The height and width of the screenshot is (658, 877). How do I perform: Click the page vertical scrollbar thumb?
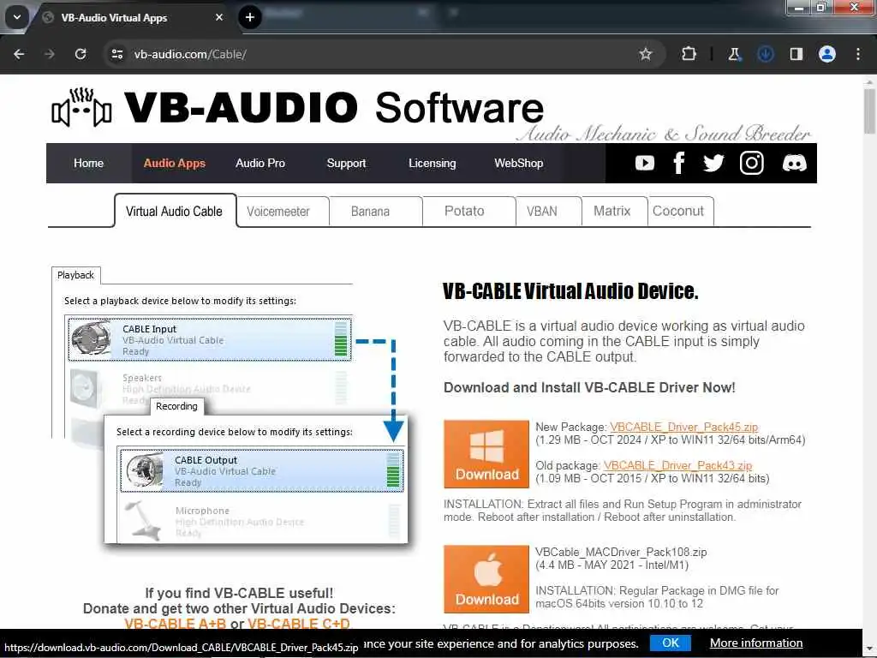(869, 111)
